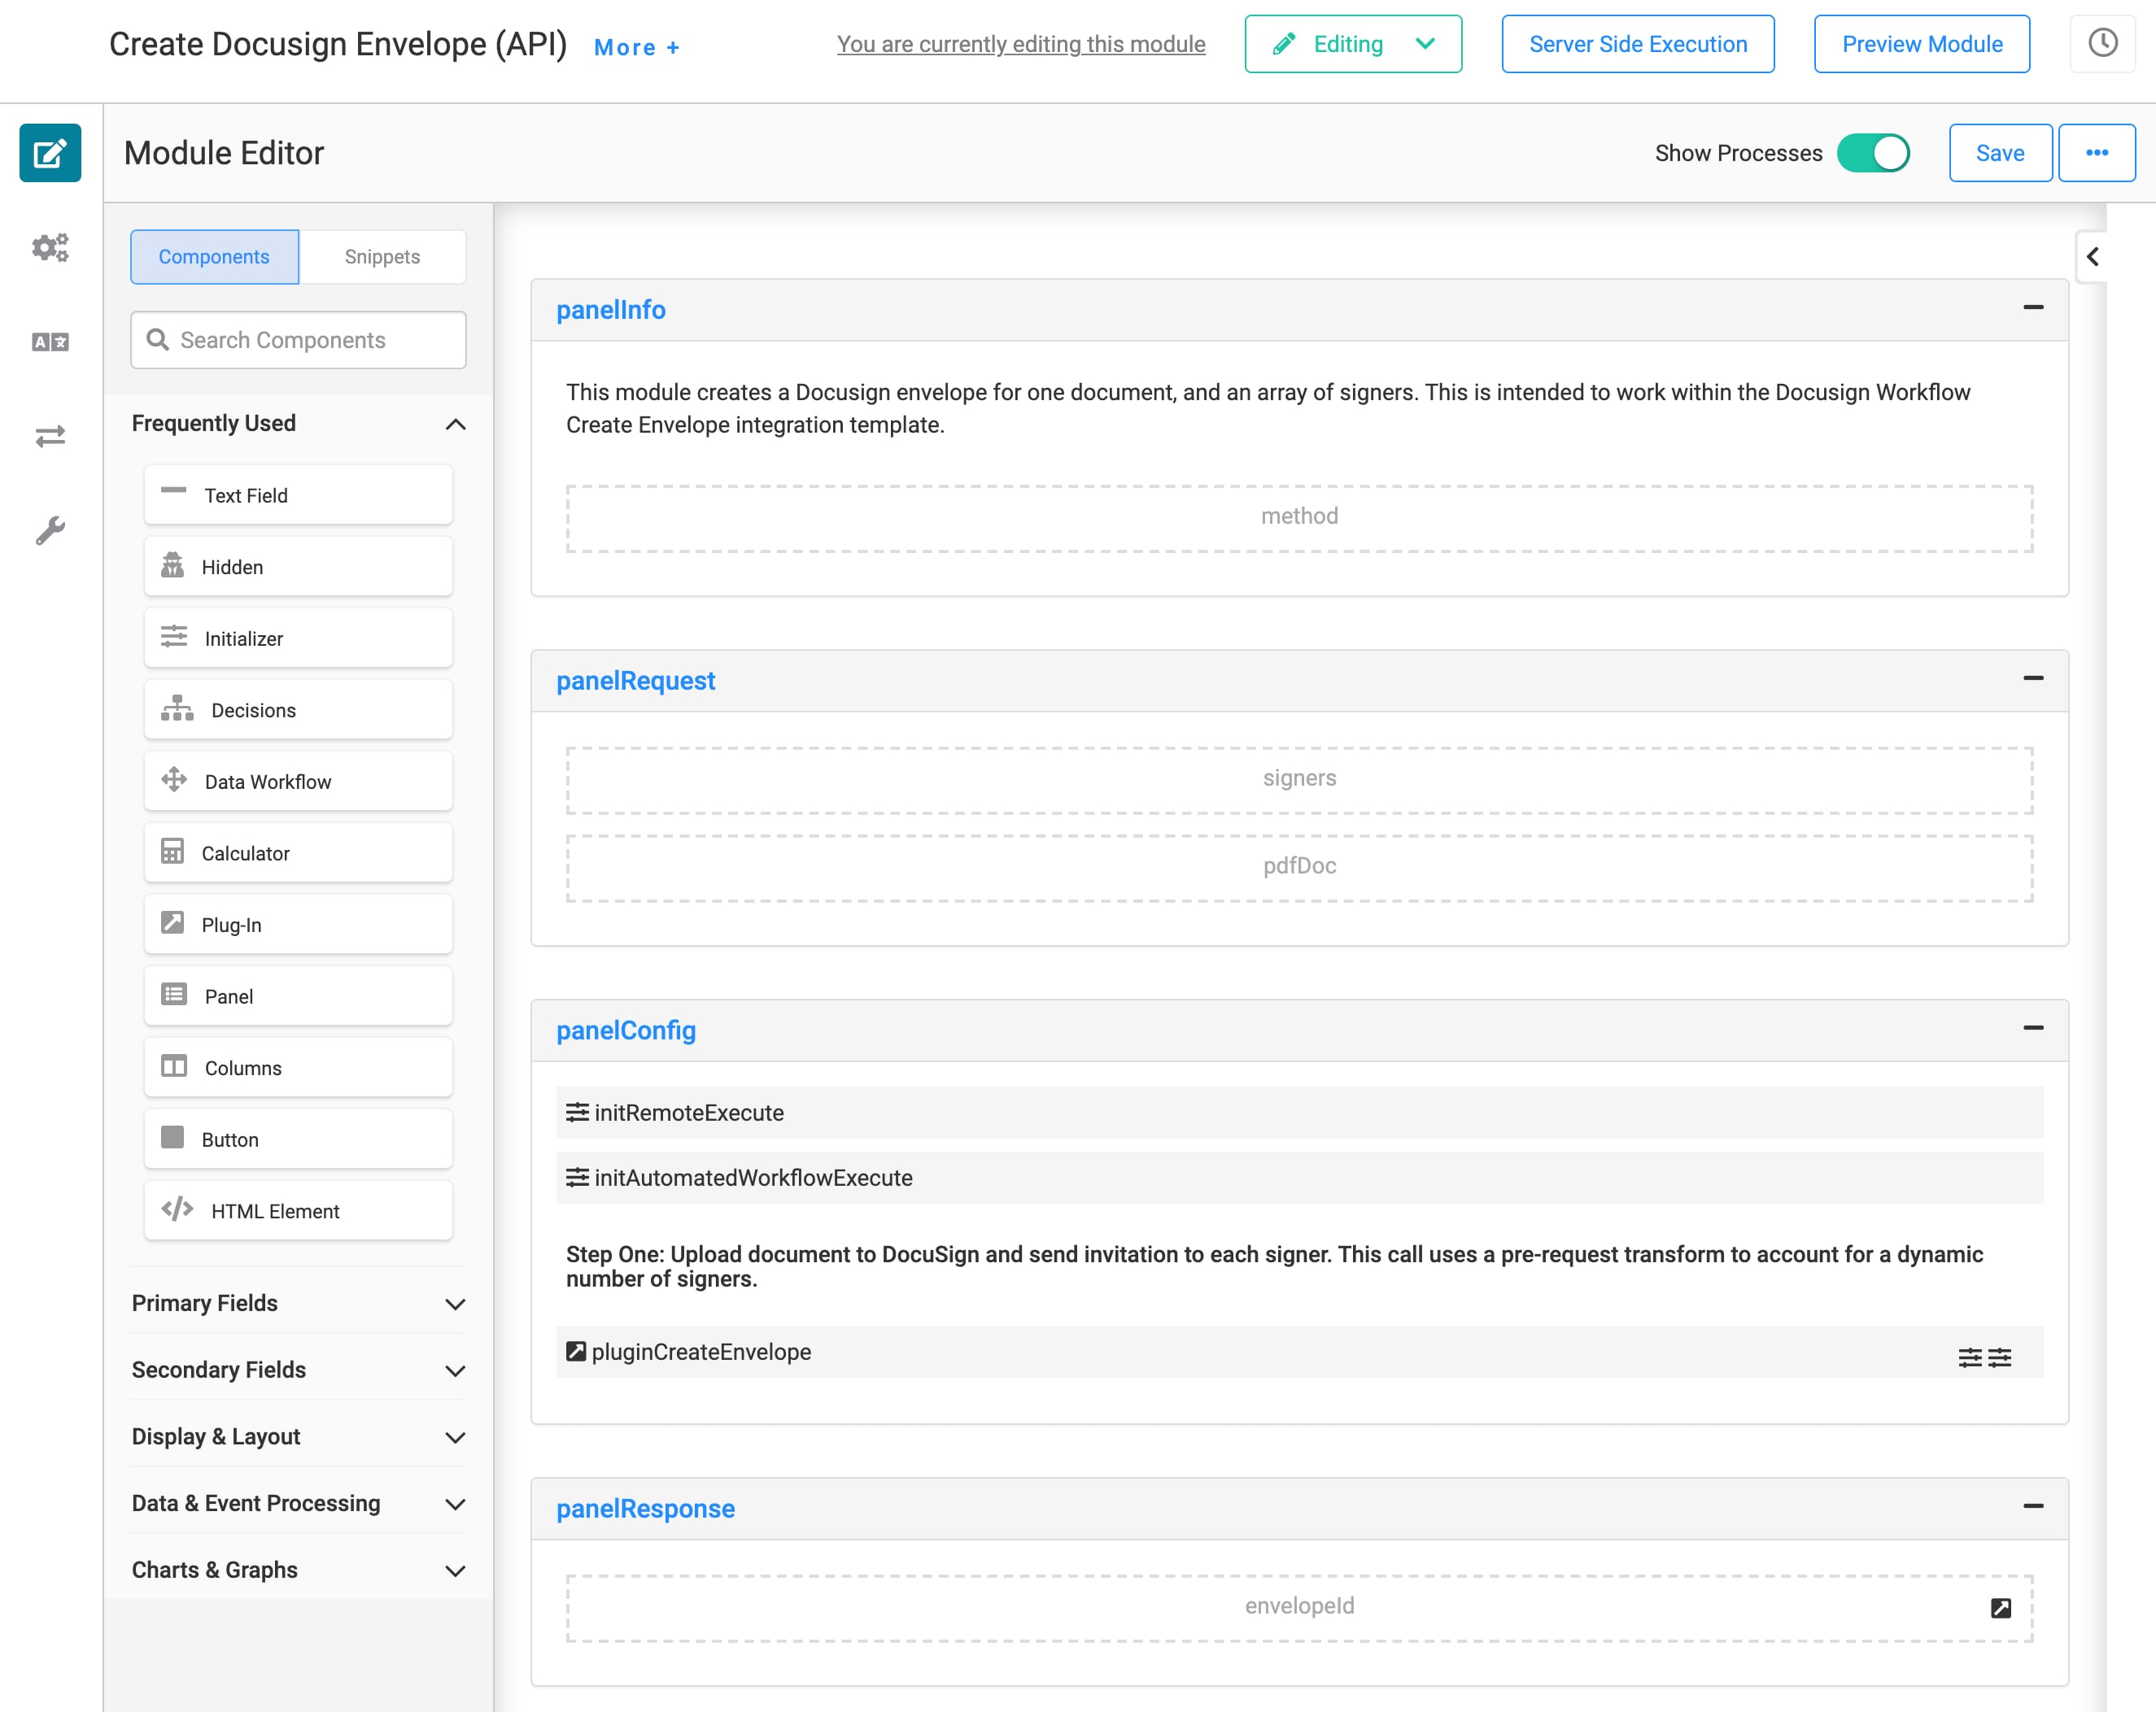Switch to the Components tab

pyautogui.click(x=214, y=257)
